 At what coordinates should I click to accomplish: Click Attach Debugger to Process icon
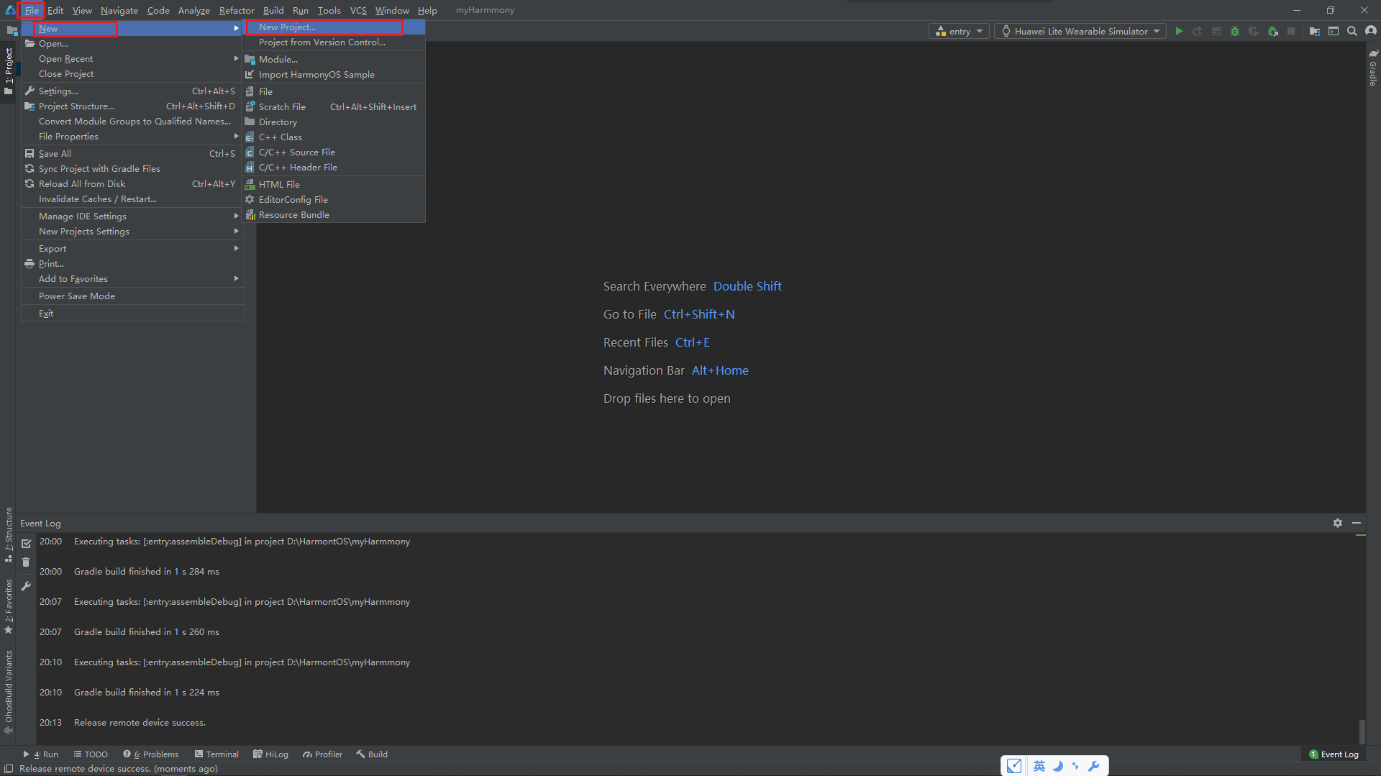coord(1273,31)
